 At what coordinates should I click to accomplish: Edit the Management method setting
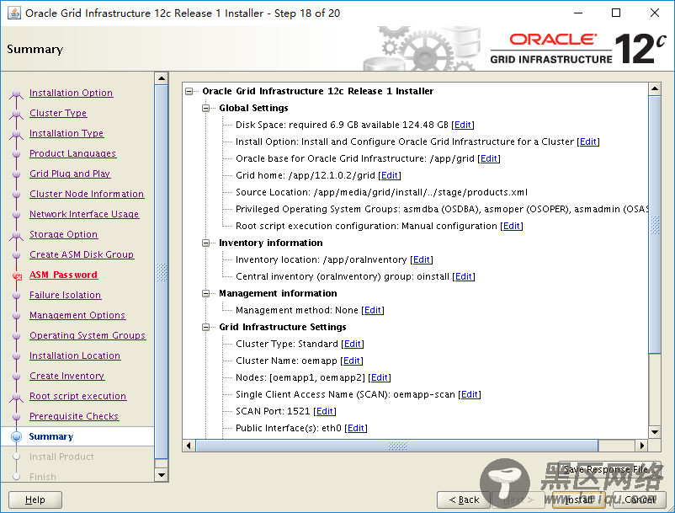coord(373,310)
